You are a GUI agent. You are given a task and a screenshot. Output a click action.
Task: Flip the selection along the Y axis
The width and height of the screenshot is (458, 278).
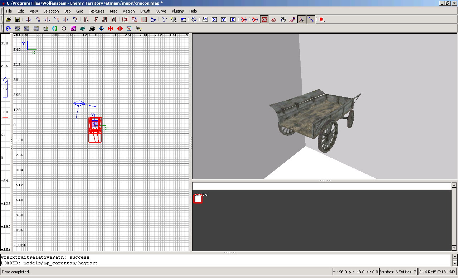point(47,19)
